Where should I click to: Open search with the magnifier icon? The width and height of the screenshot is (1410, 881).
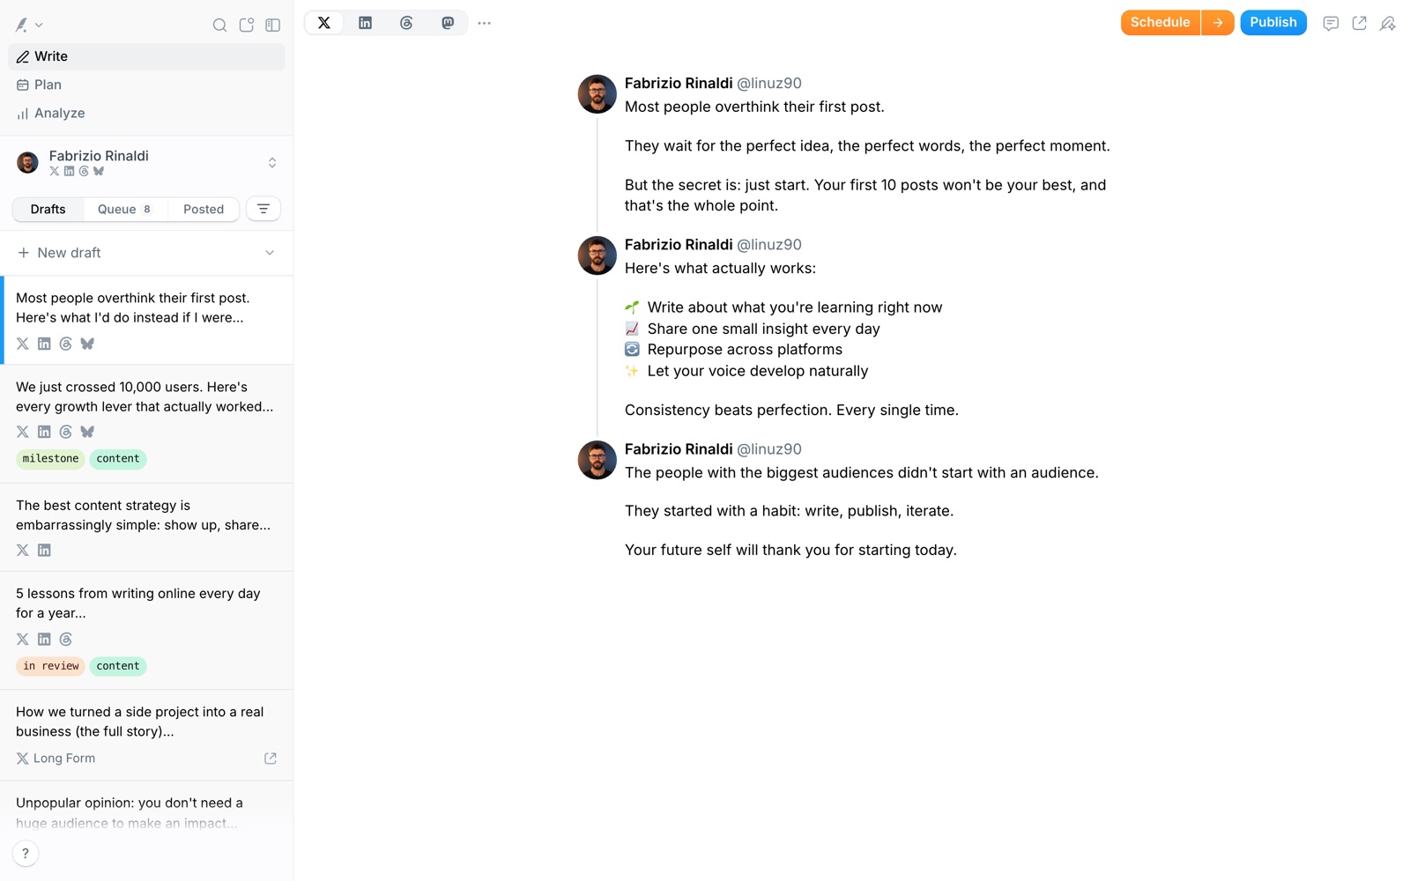pos(219,25)
